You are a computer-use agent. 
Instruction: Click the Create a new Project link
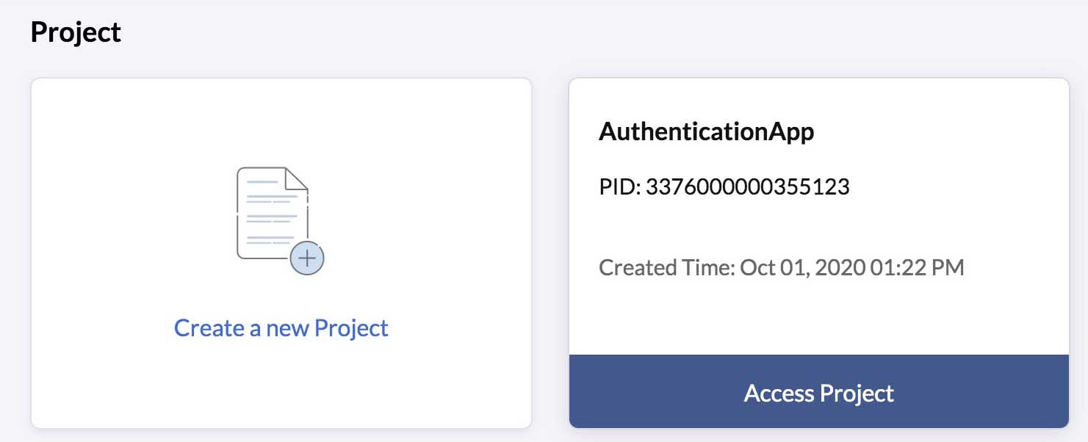pyautogui.click(x=281, y=328)
